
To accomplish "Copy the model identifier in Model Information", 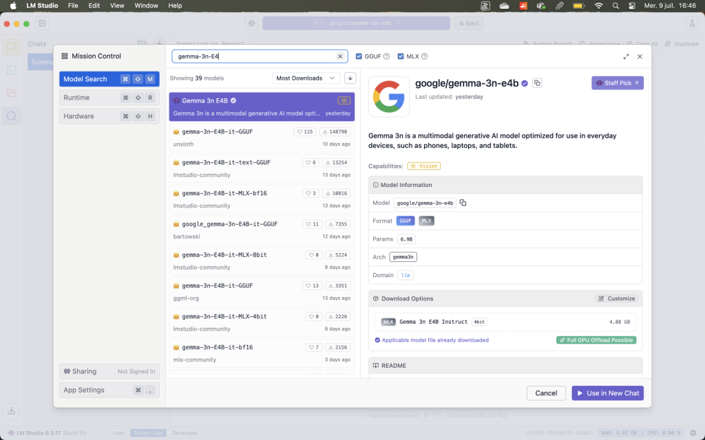I will [463, 203].
